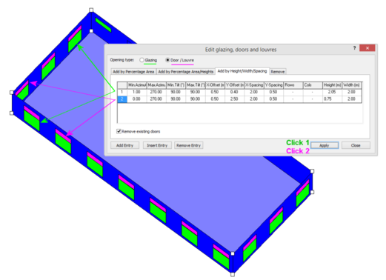Apply the door settings
This screenshot has width=386, height=280.
(x=325, y=145)
